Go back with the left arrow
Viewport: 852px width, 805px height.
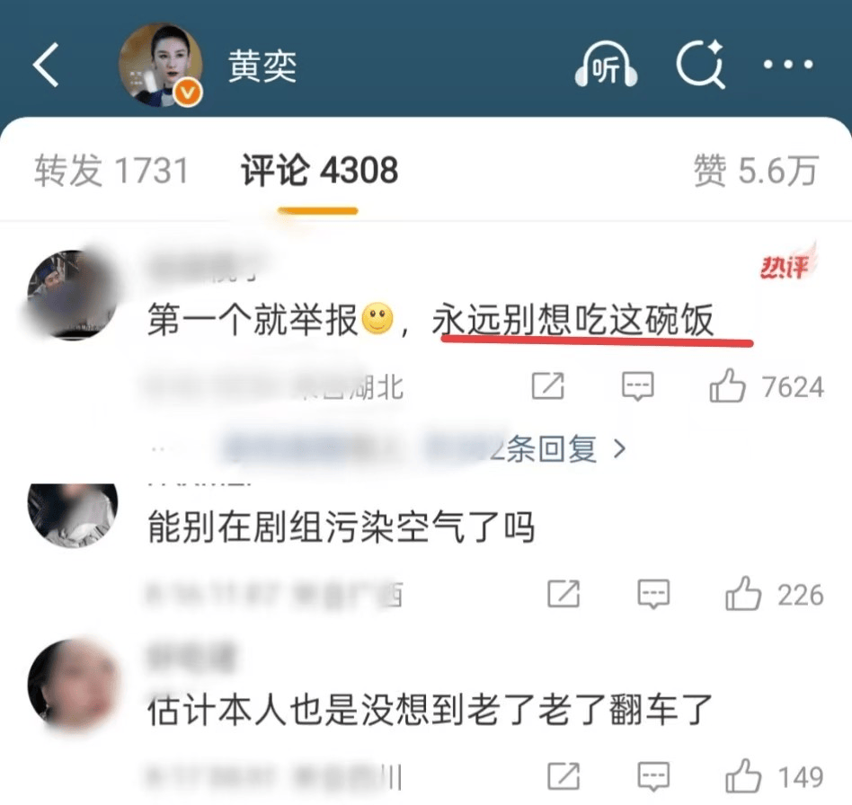(46, 66)
